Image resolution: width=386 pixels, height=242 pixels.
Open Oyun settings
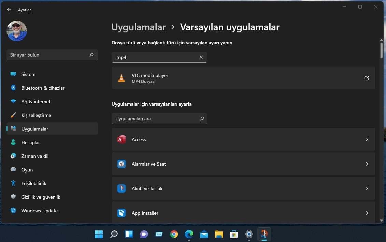52,170
